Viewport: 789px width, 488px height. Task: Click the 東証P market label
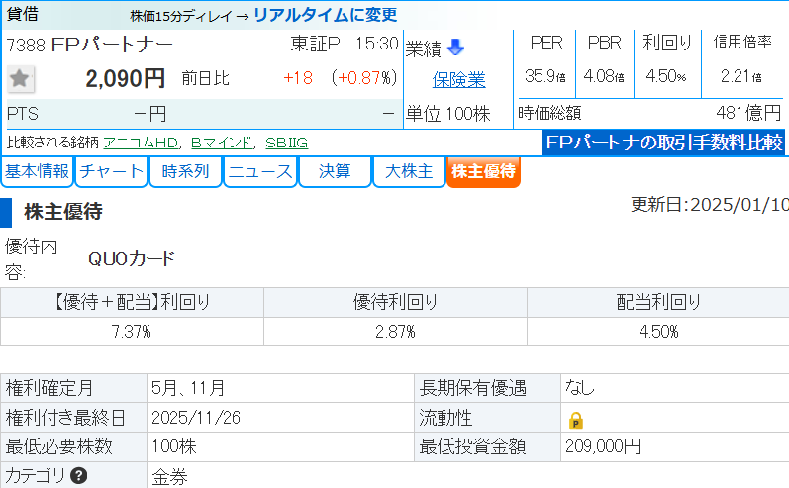[316, 44]
